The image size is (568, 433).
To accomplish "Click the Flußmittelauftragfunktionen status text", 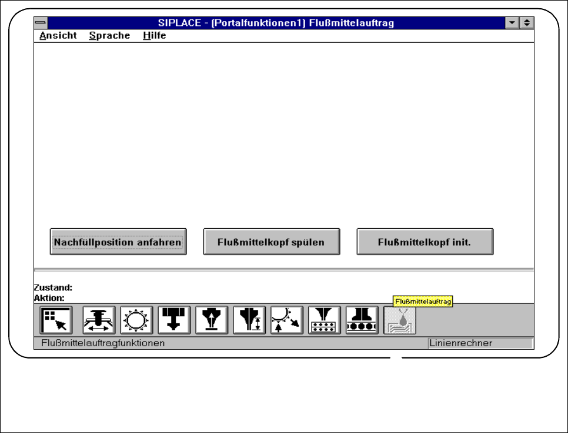I will [103, 343].
